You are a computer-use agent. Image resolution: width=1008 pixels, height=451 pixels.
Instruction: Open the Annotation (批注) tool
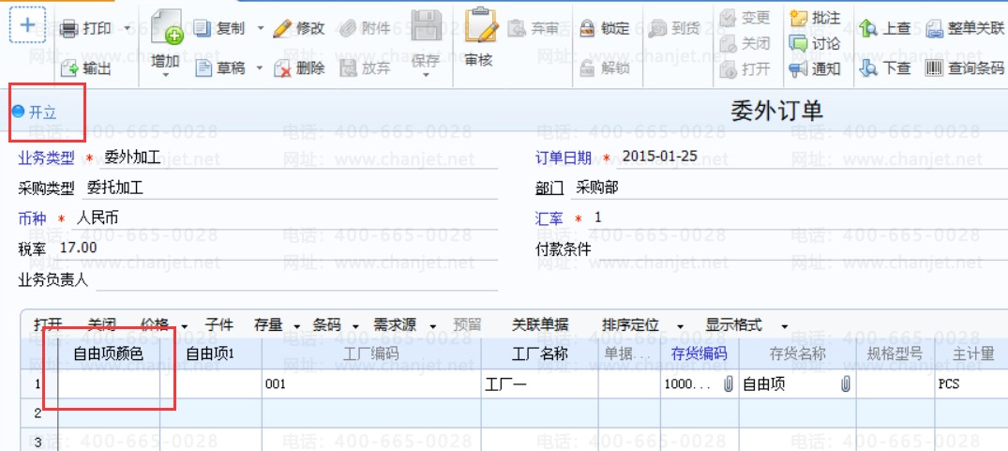click(x=799, y=18)
